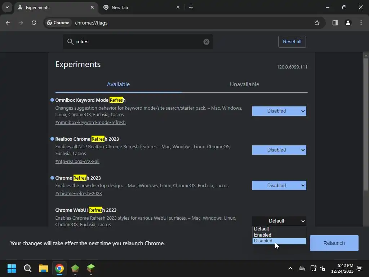Switch to the Unavailable tab
Screen dimensions: 369x277
pos(245,84)
